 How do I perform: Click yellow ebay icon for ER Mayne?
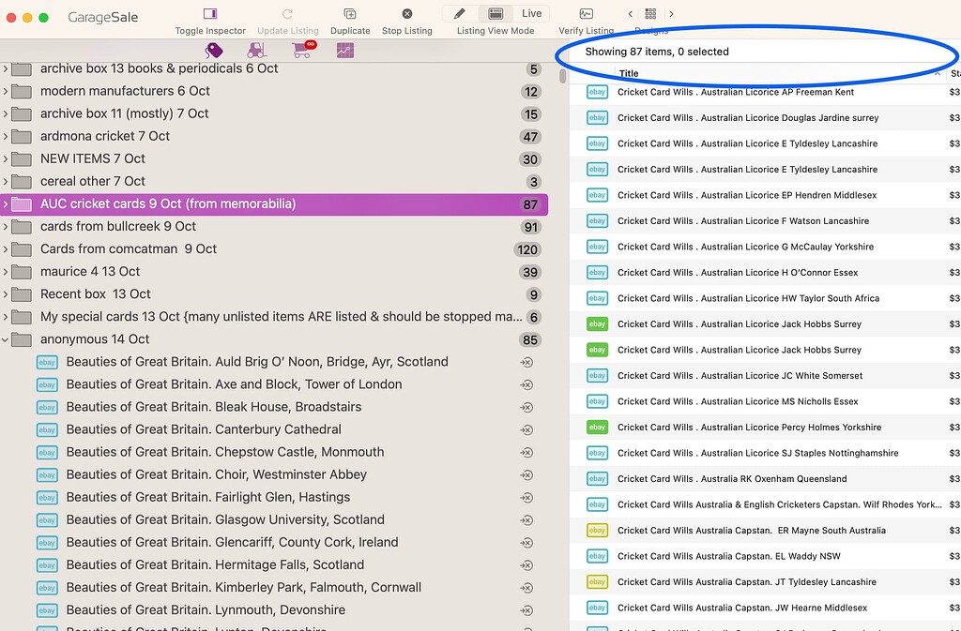(597, 531)
